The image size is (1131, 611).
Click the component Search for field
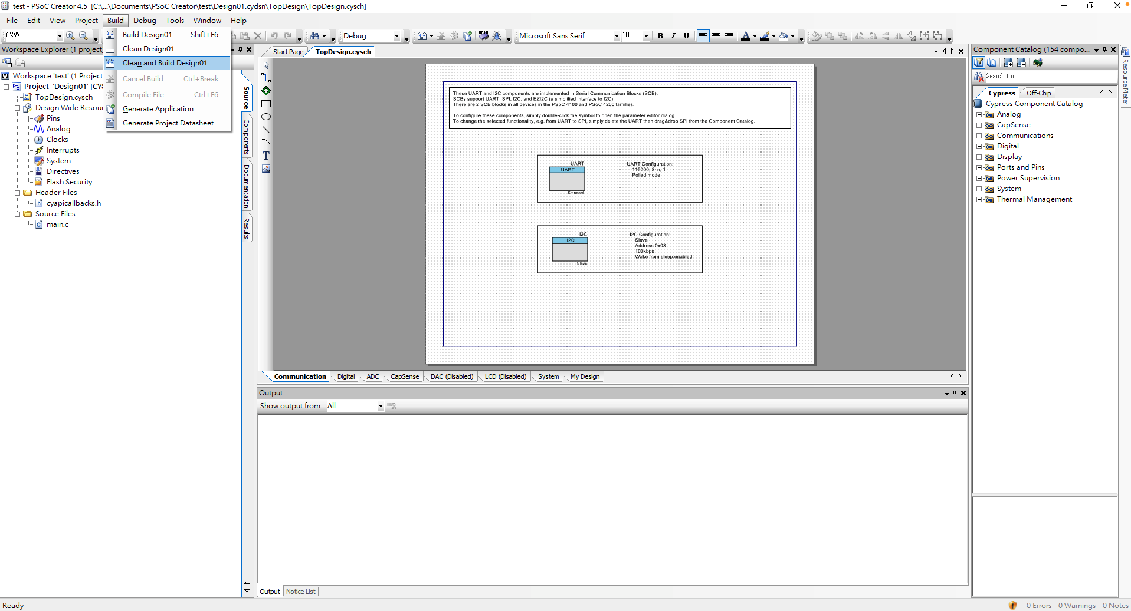1049,76
